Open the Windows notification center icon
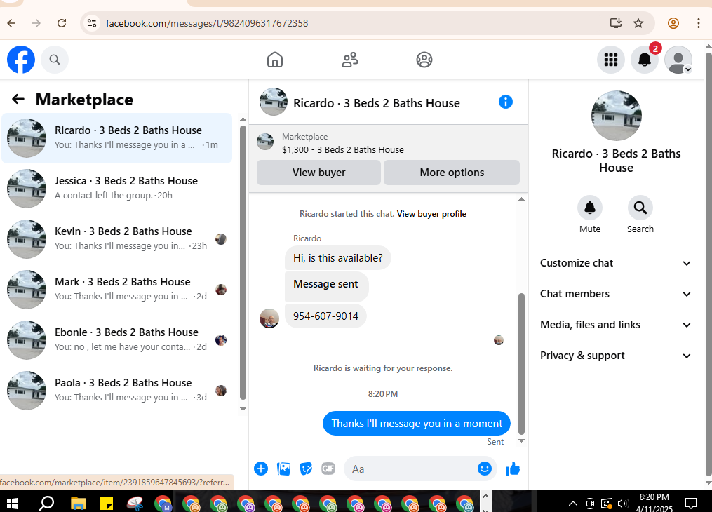This screenshot has width=712, height=512. 691,503
